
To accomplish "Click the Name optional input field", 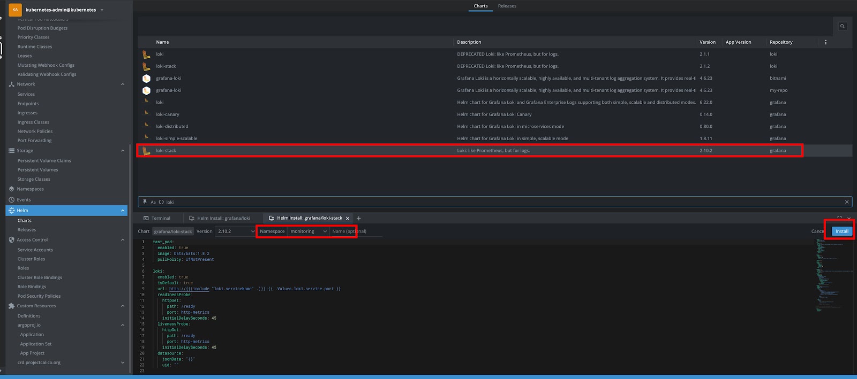I will 357,231.
